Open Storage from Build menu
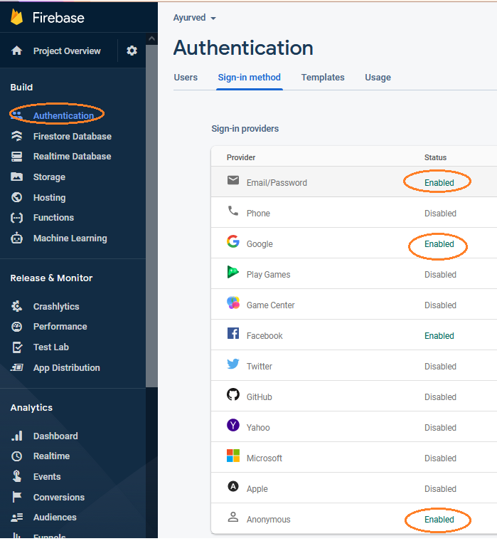The width and height of the screenshot is (497, 551). 49,177
